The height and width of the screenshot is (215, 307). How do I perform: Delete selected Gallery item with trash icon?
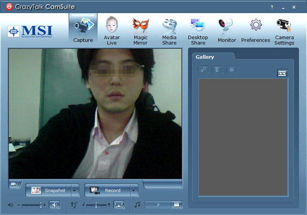coord(217,70)
